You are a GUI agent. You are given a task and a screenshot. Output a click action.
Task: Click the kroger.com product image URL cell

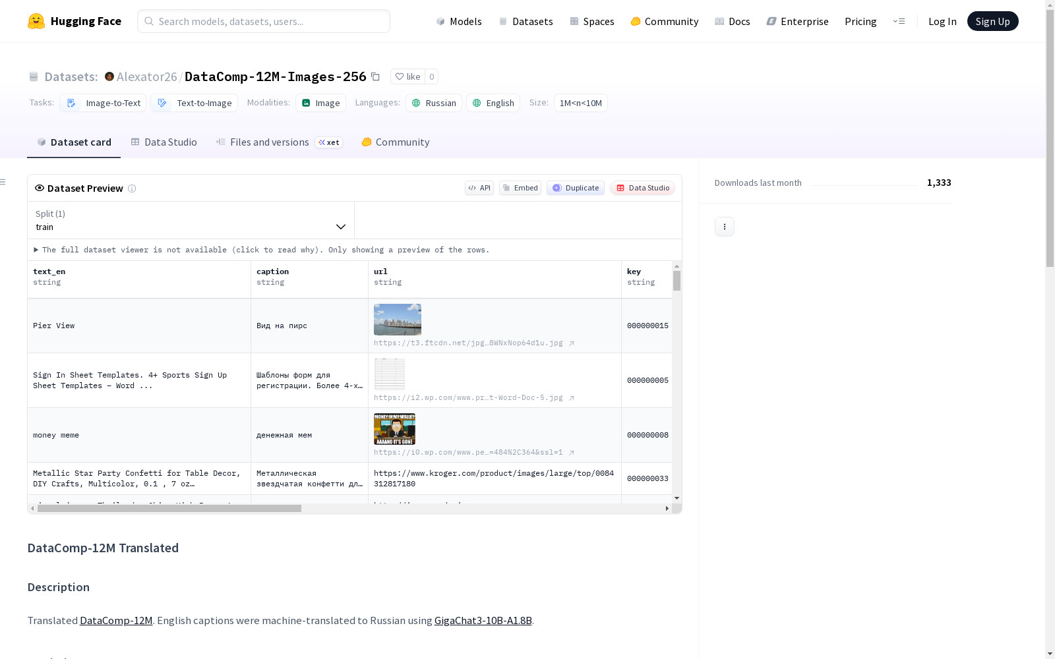coord(495,478)
